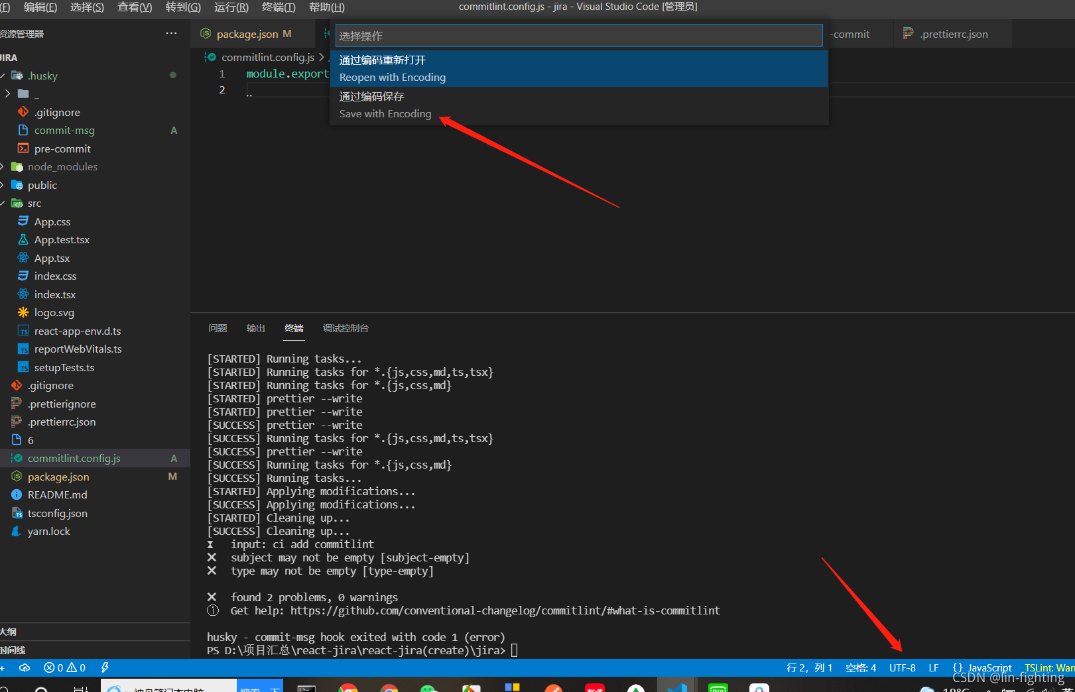The height and width of the screenshot is (692, 1075).
Task: Switch to the 调试控制台 panel tab
Action: pyautogui.click(x=346, y=328)
